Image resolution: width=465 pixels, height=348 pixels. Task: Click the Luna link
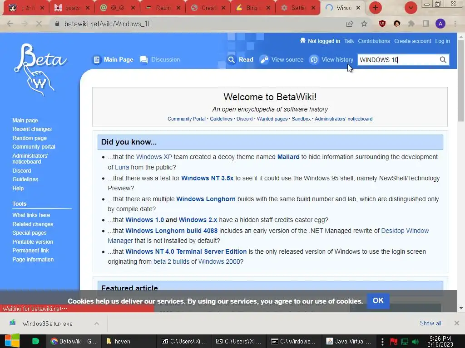click(x=122, y=167)
